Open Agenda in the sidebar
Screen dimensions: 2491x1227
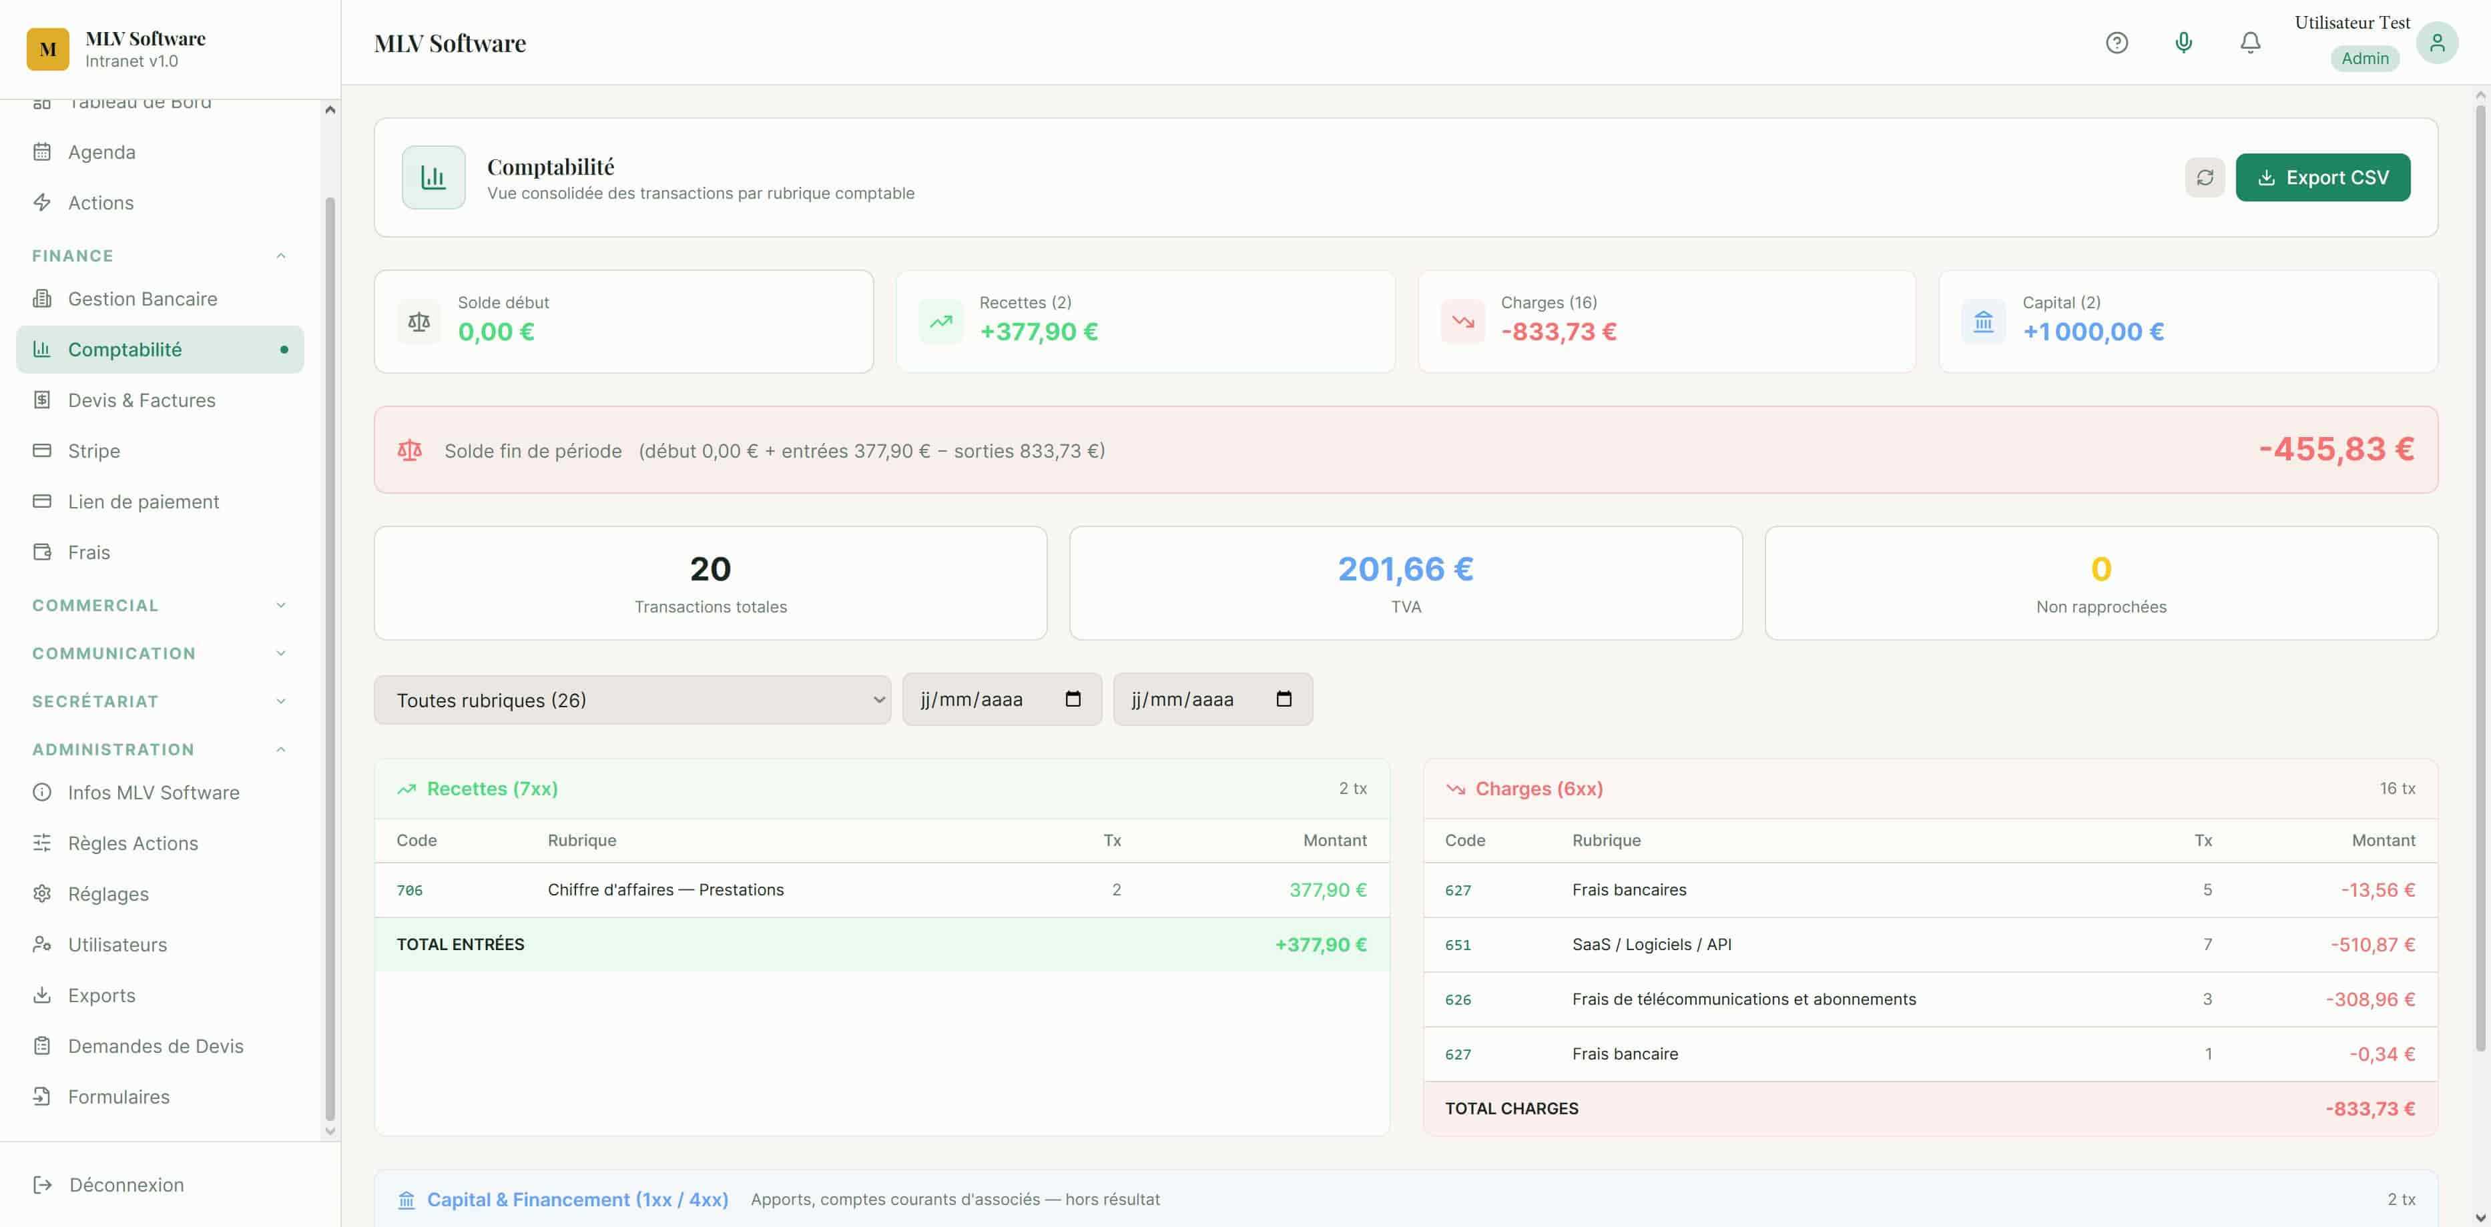pos(160,152)
